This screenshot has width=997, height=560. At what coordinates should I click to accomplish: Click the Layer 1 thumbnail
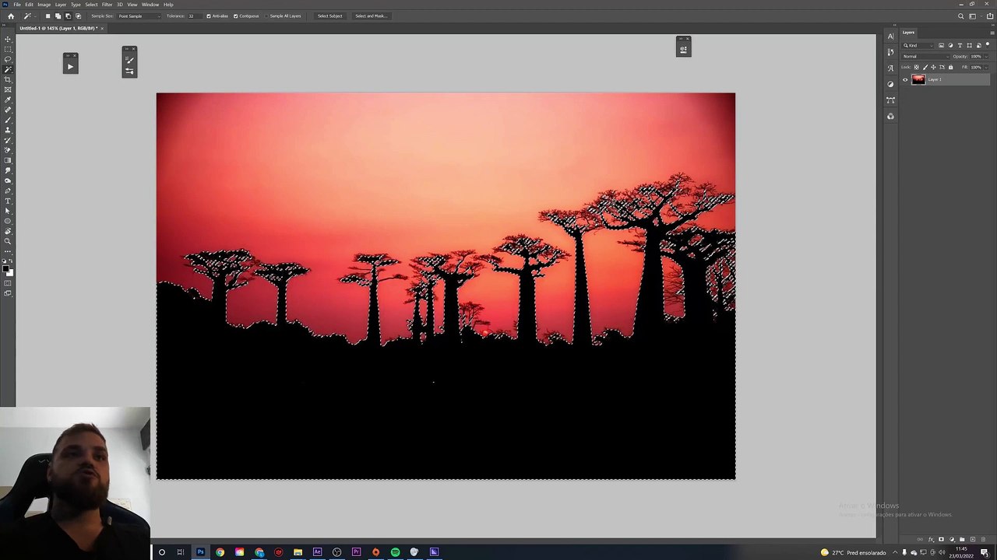point(918,79)
